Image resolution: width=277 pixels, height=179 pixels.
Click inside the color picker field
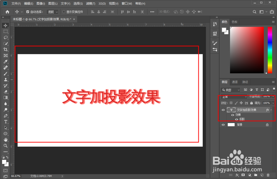247,50
